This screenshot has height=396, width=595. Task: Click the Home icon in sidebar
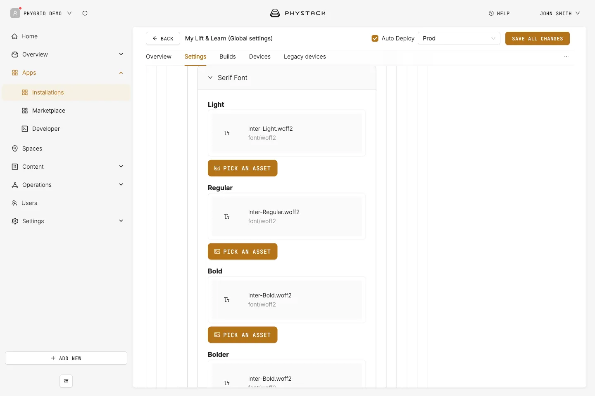coord(15,36)
